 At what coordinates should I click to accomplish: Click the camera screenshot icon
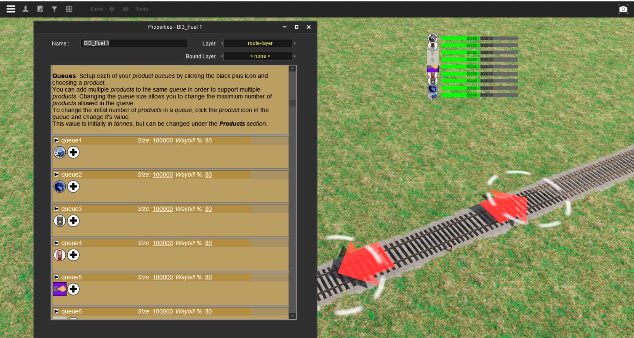pos(623,9)
